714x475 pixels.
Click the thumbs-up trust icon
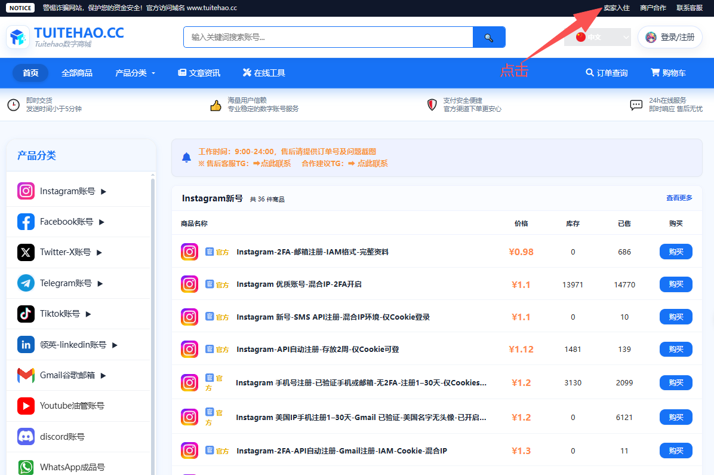(x=216, y=106)
